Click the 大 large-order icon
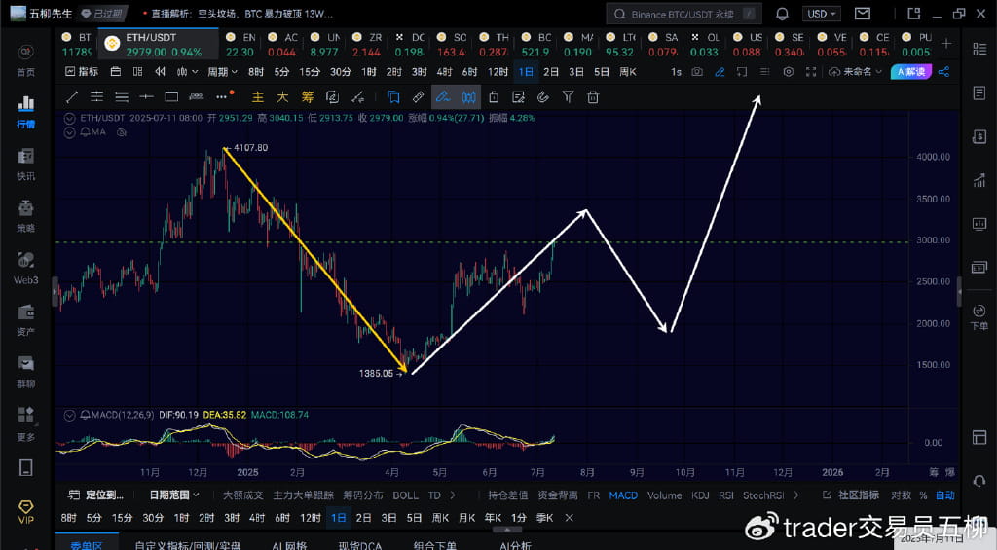Image resolution: width=997 pixels, height=550 pixels. [x=282, y=96]
